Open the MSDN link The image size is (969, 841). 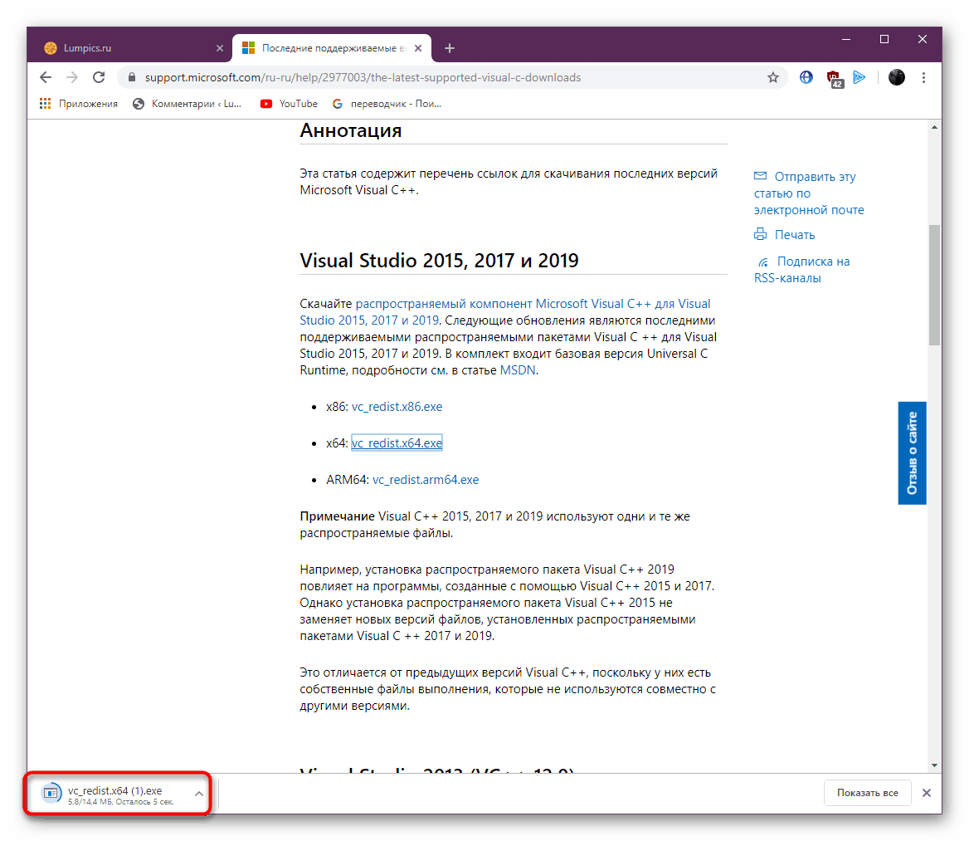[517, 370]
